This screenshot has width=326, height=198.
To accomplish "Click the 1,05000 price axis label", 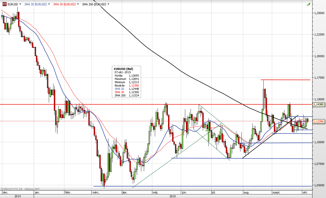I will pyautogui.click(x=320, y=185).
